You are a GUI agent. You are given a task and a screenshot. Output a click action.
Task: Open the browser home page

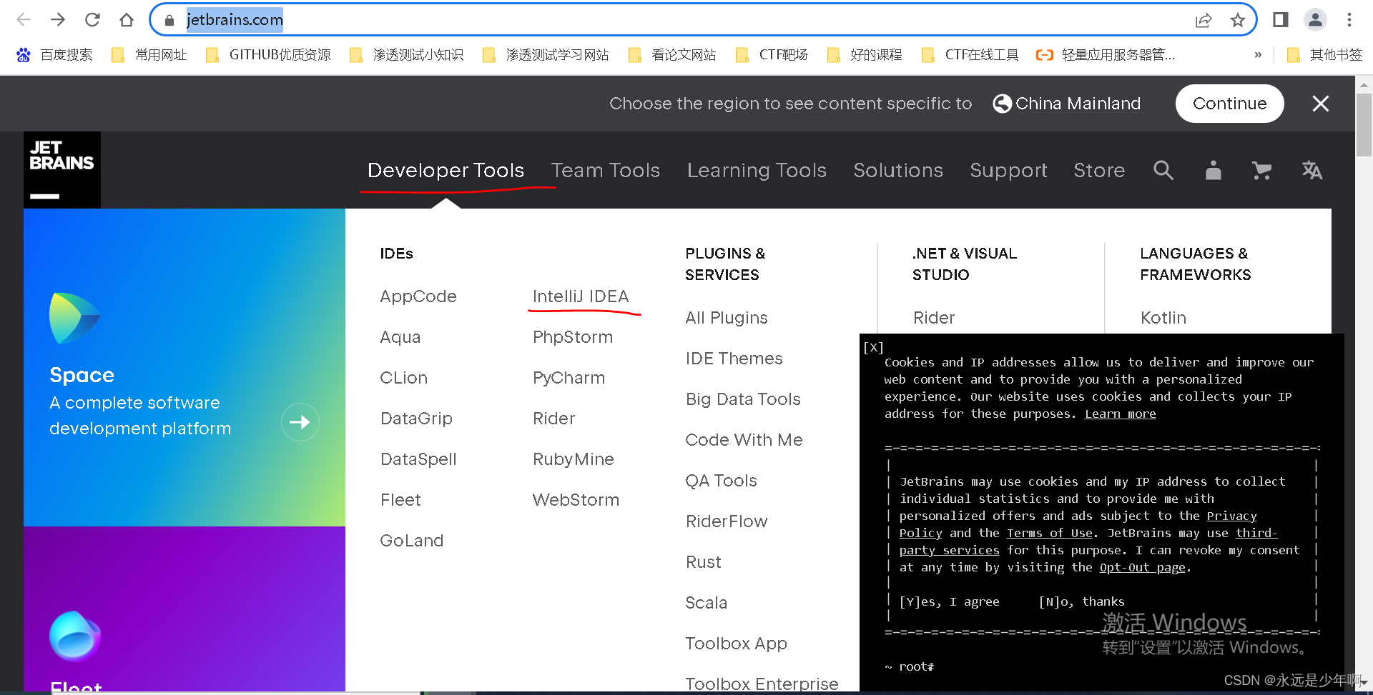[127, 20]
